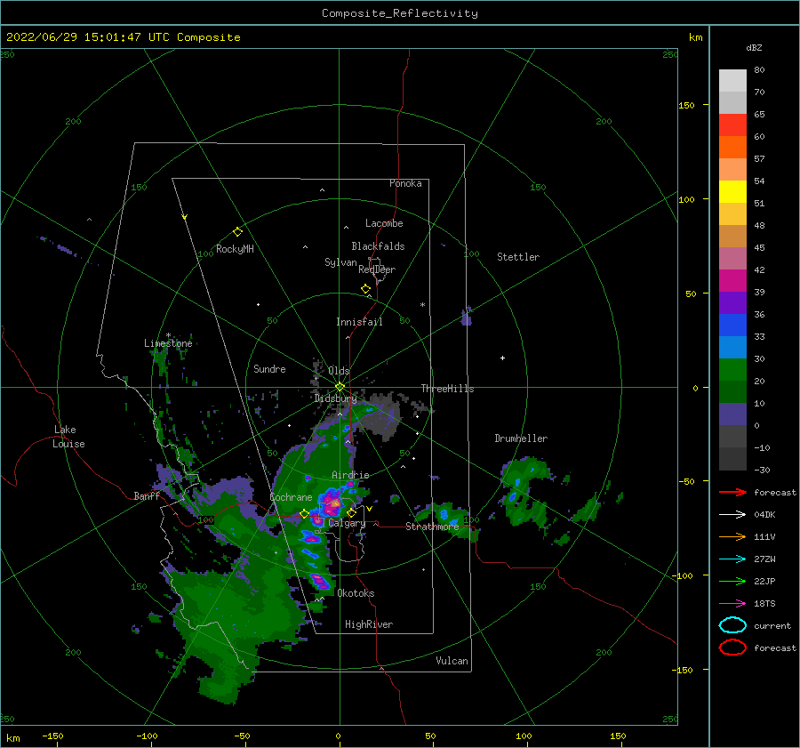Click the Calgary city label
The height and width of the screenshot is (748, 800).
tap(347, 523)
